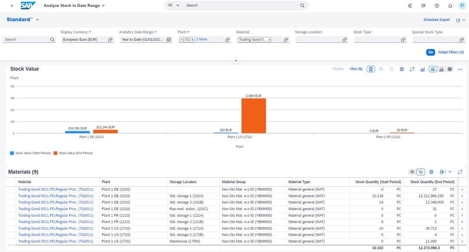Open value help for Display Currency
Screen dimensions: 469x252
tap(110, 40)
